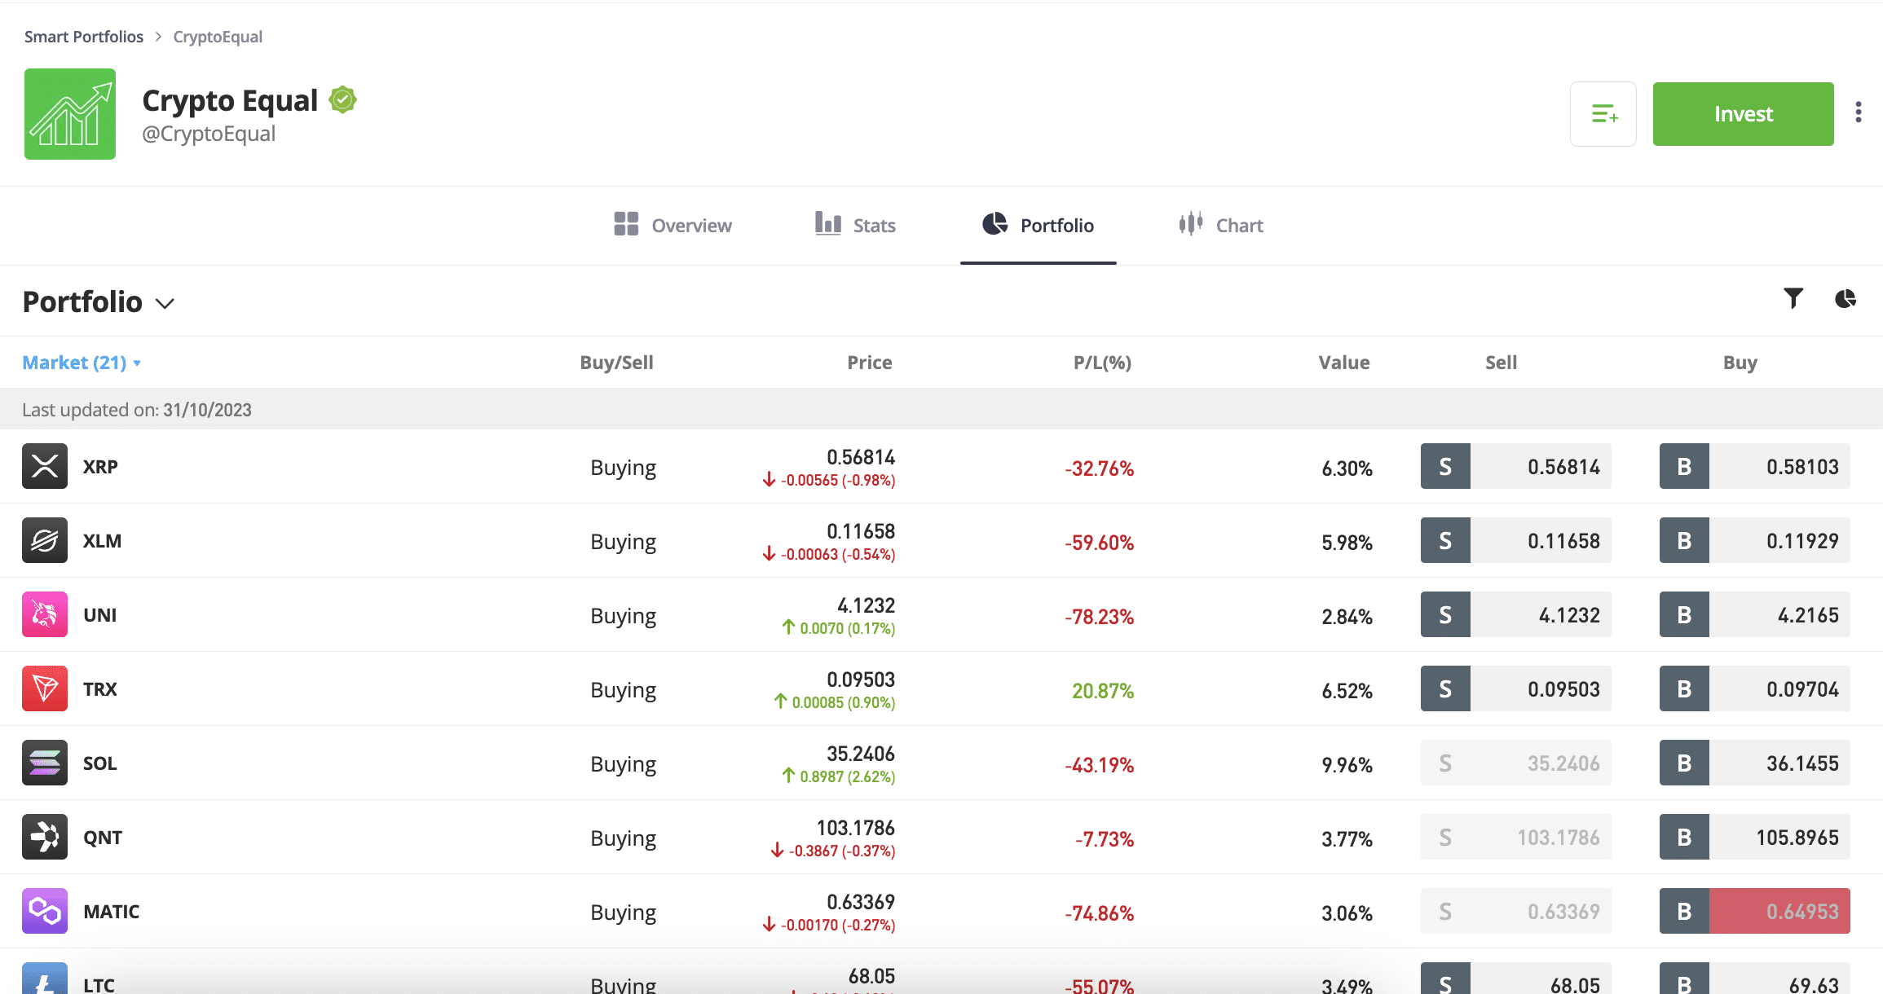Image resolution: width=1883 pixels, height=994 pixels.
Task: Click TRX profit value 20.87%
Action: pos(1103,691)
